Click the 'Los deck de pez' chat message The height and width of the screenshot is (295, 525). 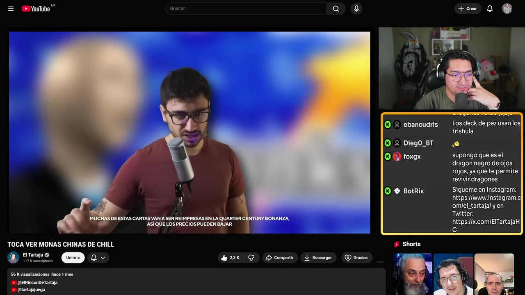click(486, 127)
